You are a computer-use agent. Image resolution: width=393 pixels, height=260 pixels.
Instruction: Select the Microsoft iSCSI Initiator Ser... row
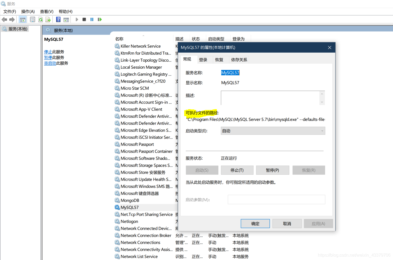pos(147,137)
